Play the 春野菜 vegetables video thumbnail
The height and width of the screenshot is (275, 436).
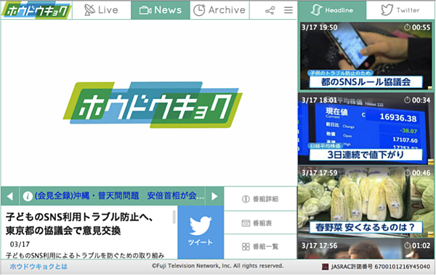(x=366, y=202)
